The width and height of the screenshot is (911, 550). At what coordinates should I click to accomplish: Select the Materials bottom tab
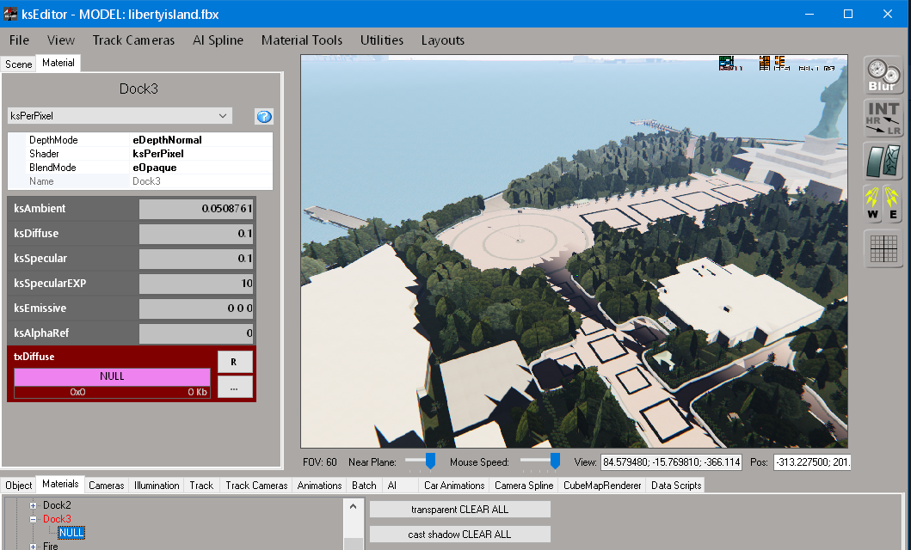point(60,485)
